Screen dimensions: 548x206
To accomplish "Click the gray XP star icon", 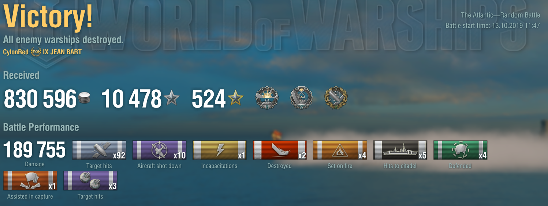I will (x=172, y=99).
